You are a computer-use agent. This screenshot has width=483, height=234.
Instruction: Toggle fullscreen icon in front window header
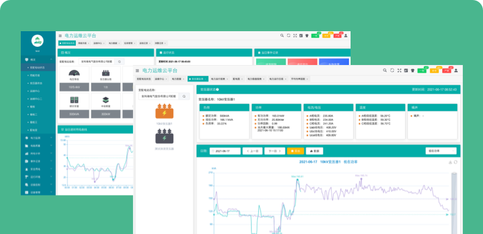tap(399, 70)
